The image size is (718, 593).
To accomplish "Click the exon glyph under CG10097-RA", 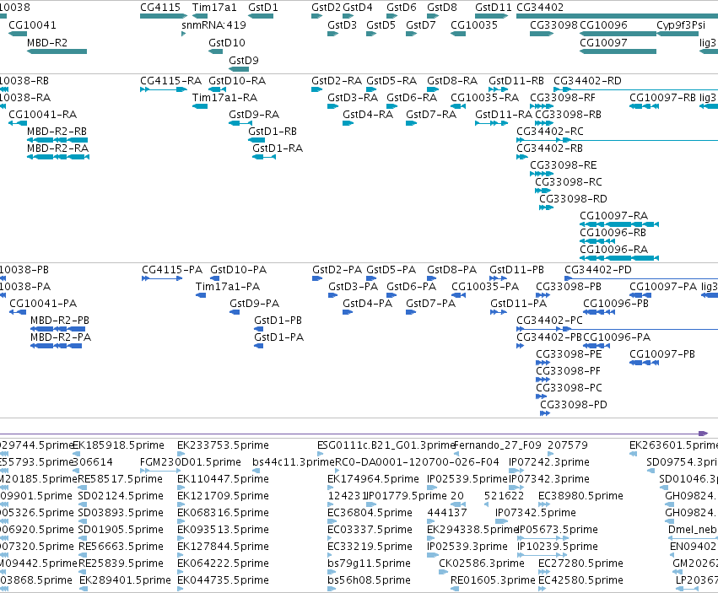I will coord(619,224).
